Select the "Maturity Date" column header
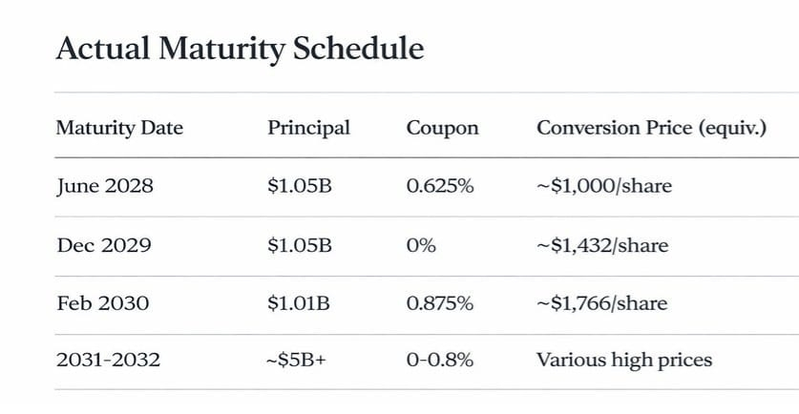This screenshot has height=414, width=799. (x=119, y=128)
